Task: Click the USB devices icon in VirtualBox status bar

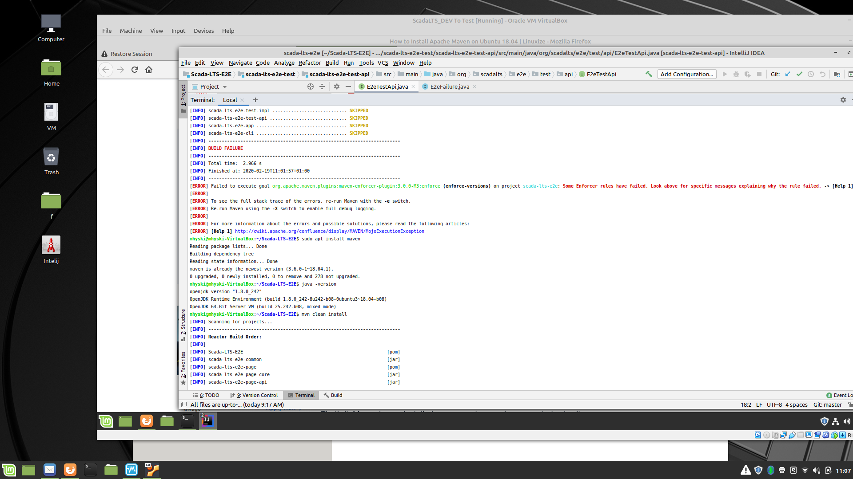Action: tap(792, 435)
